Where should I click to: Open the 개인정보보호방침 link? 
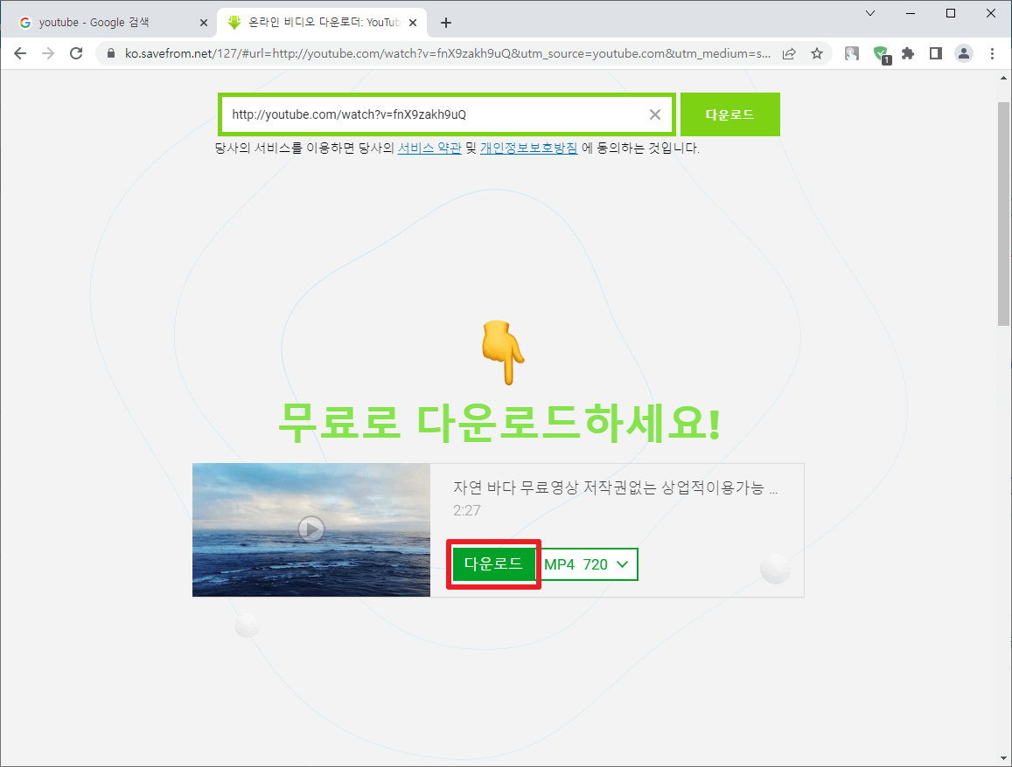click(x=528, y=149)
